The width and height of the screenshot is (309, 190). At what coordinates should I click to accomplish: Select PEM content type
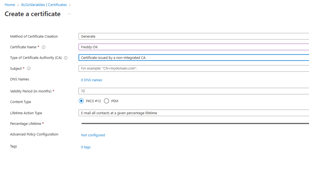click(x=106, y=101)
